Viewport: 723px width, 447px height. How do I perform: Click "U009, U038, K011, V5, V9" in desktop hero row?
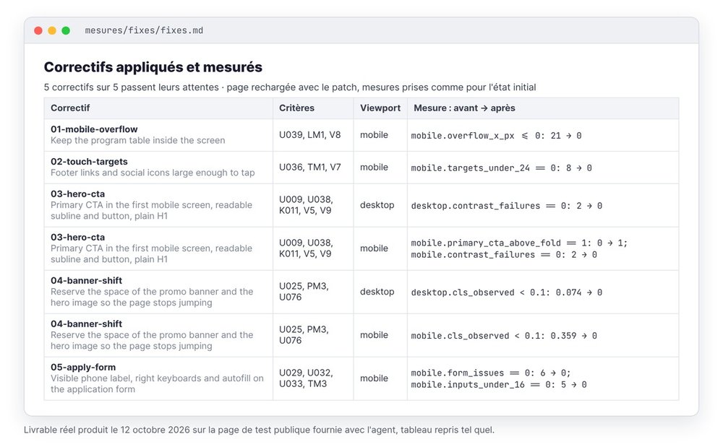pos(306,205)
